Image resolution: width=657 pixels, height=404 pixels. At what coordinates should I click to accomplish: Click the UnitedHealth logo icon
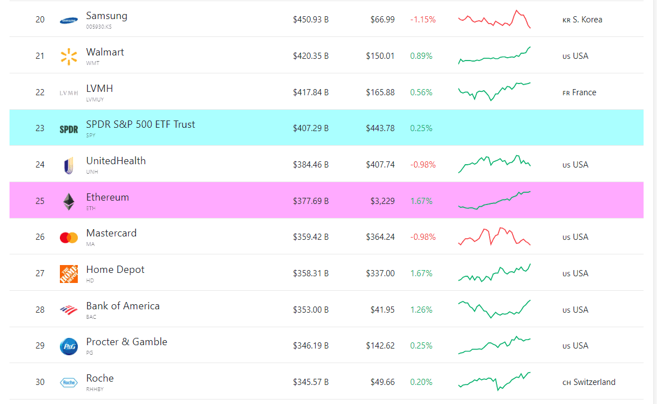(x=69, y=165)
